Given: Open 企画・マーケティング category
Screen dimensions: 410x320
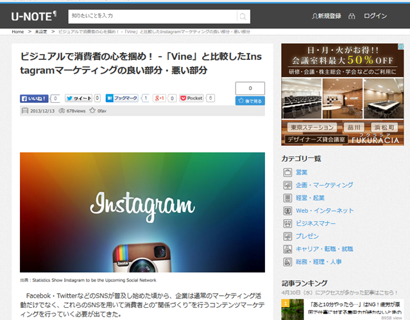Looking at the screenshot, I should pos(324,185).
